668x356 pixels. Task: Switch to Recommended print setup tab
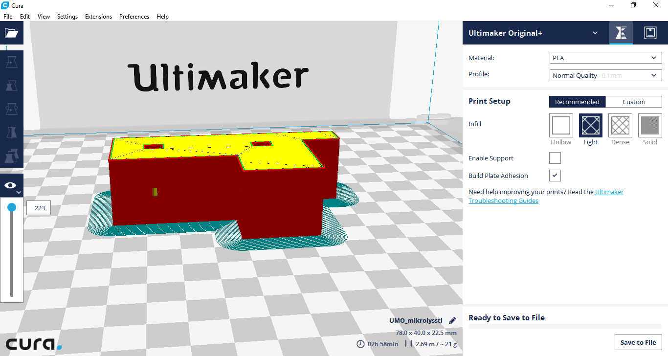pyautogui.click(x=577, y=102)
